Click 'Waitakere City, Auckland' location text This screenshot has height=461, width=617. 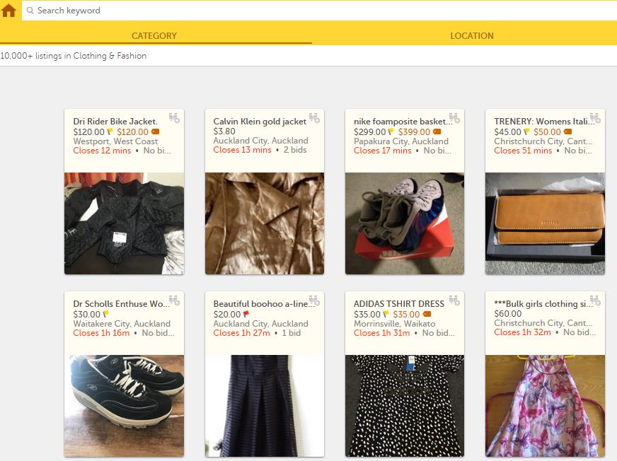tap(122, 323)
